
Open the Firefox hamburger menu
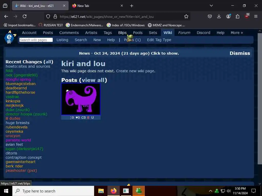click(256, 16)
